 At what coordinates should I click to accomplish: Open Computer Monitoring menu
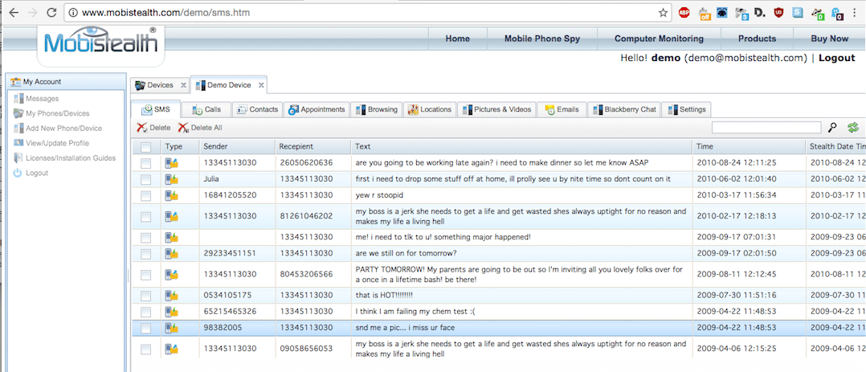(659, 39)
